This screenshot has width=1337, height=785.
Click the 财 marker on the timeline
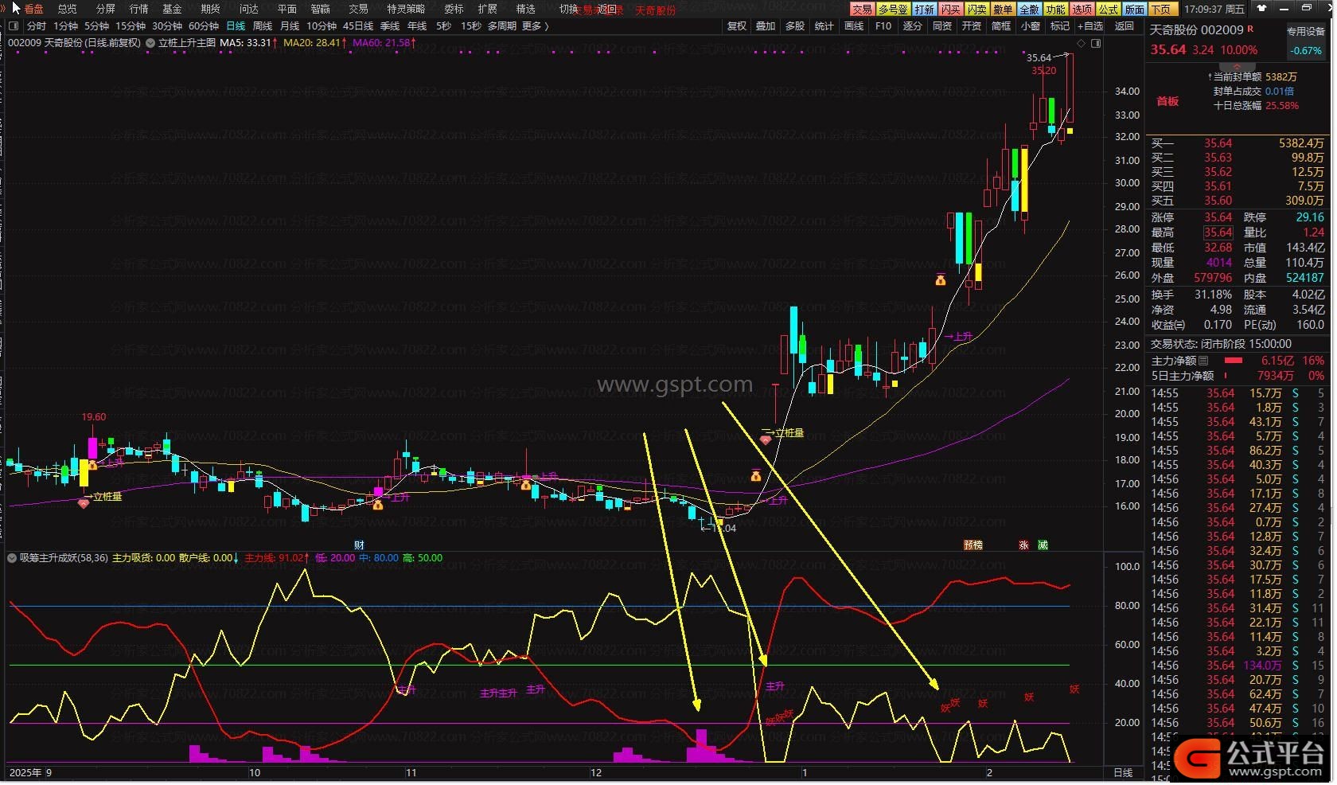[x=359, y=545]
